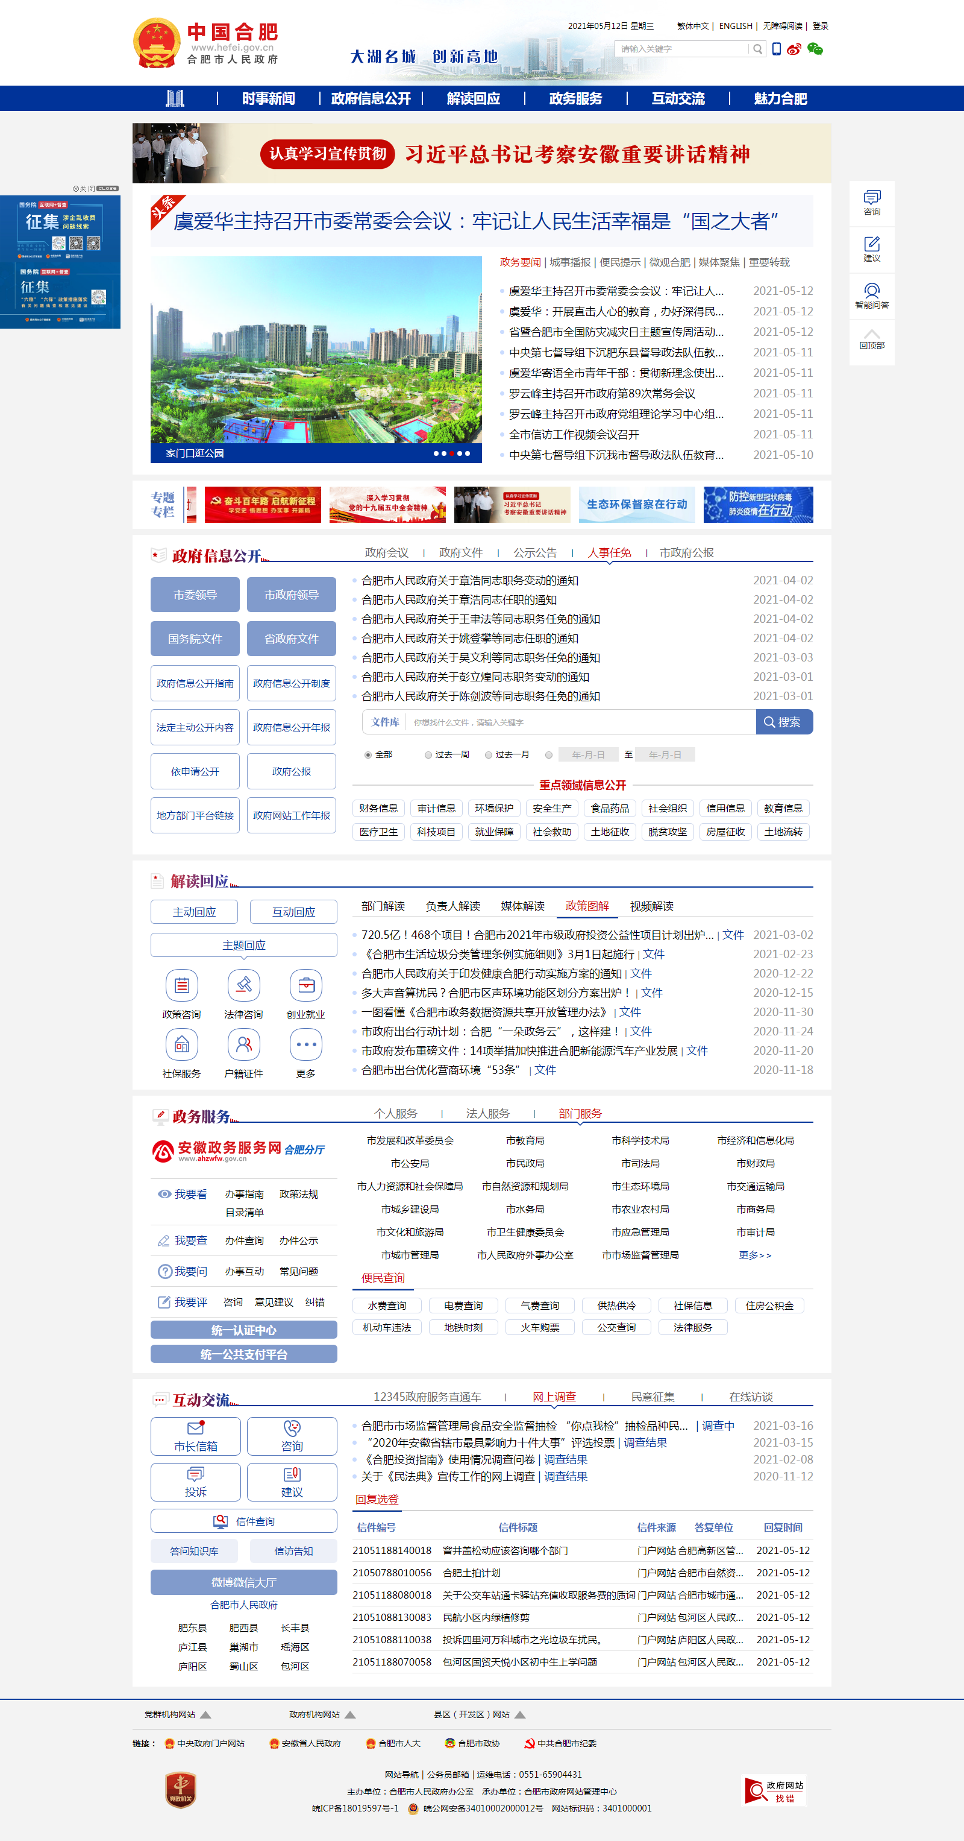This screenshot has height=1841, width=964.
Task: Click the search magnifier icon in header
Action: 757,49
